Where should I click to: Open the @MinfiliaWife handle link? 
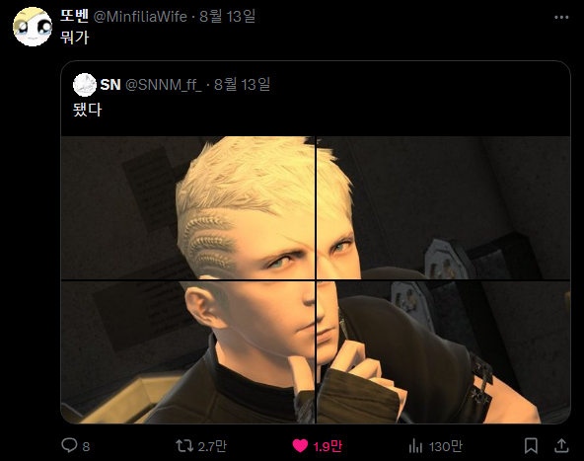[140, 17]
